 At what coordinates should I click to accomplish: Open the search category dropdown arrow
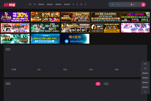pos(112,5)
